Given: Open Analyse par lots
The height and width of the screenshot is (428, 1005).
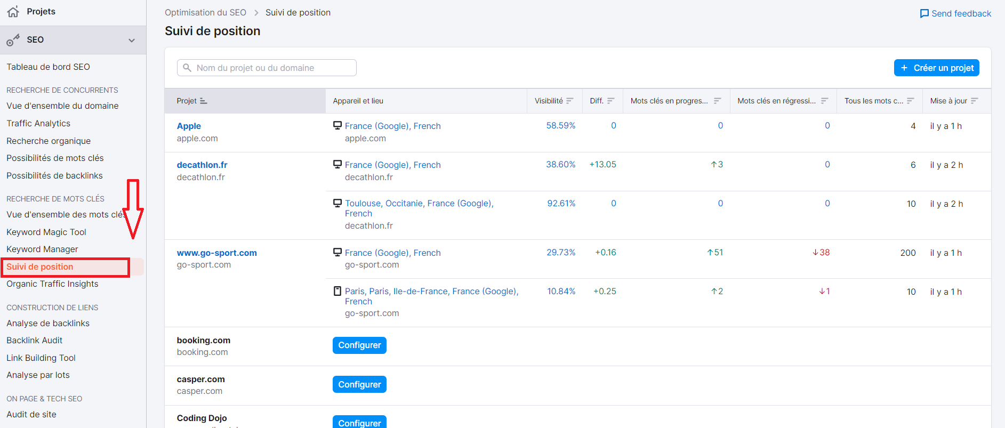Looking at the screenshot, I should pos(38,375).
